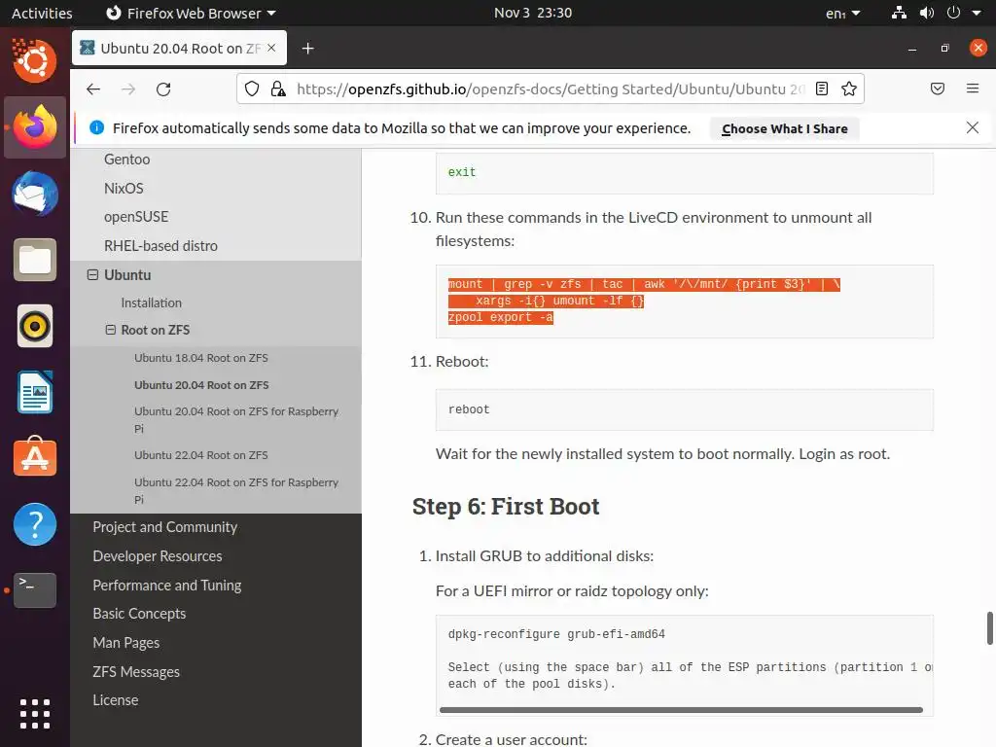Open Ubuntu 18.04 Root on ZFS
Viewport: 996px width, 747px height.
[200, 358]
